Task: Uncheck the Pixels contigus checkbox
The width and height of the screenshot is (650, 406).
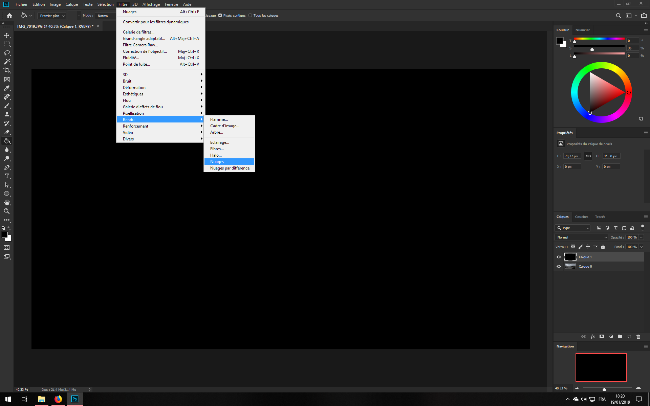Action: click(220, 15)
